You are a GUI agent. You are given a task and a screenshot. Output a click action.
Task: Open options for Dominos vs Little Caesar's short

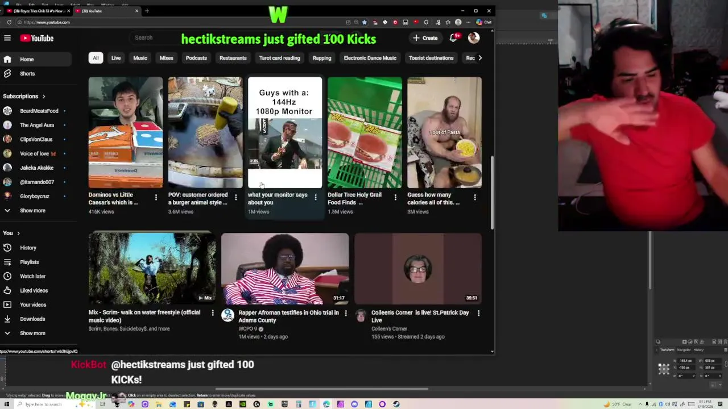pos(156,197)
